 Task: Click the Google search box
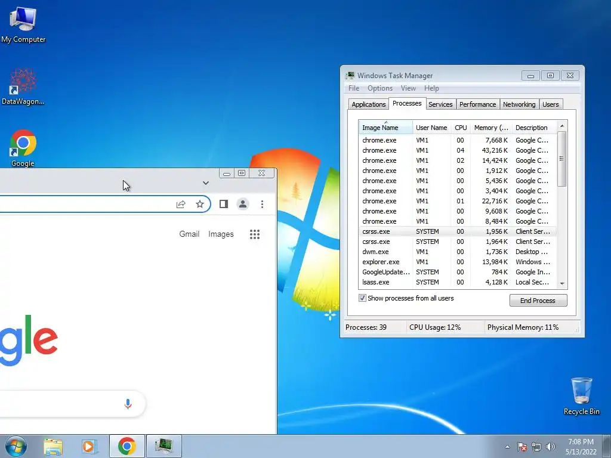(72, 404)
